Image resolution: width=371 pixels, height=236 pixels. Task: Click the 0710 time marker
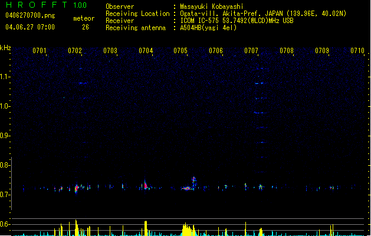point(357,51)
